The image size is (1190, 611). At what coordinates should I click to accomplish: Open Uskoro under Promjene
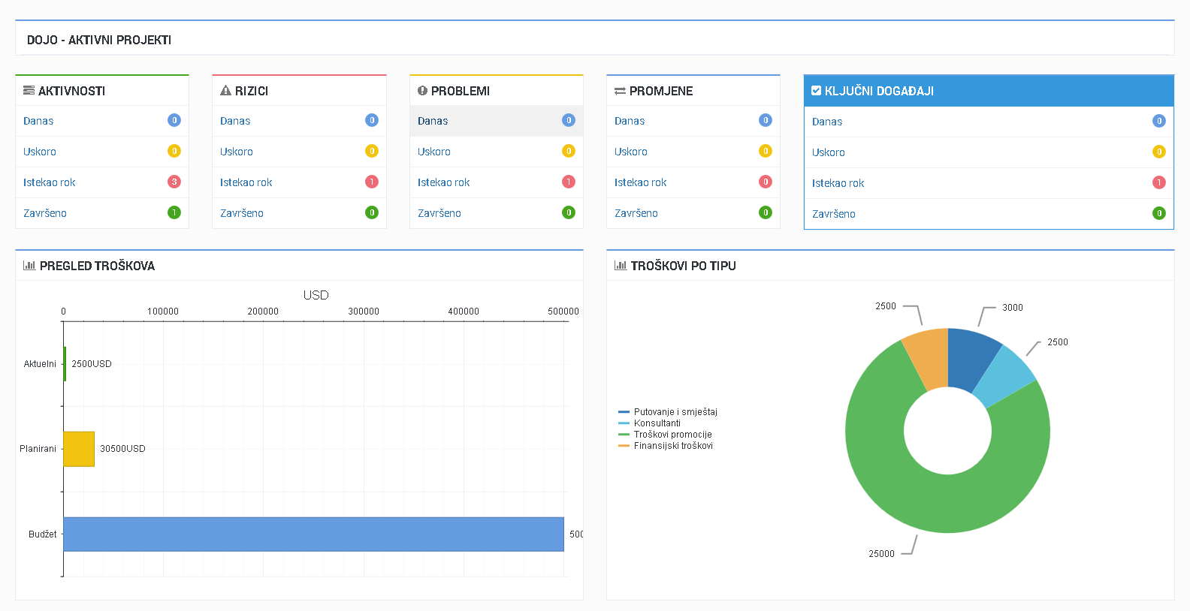click(x=631, y=152)
